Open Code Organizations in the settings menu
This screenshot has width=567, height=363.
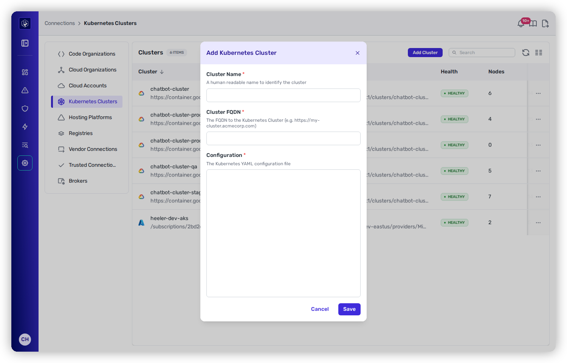[87, 54]
